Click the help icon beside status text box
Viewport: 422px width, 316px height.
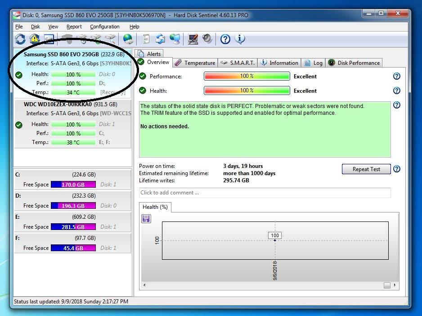[397, 105]
